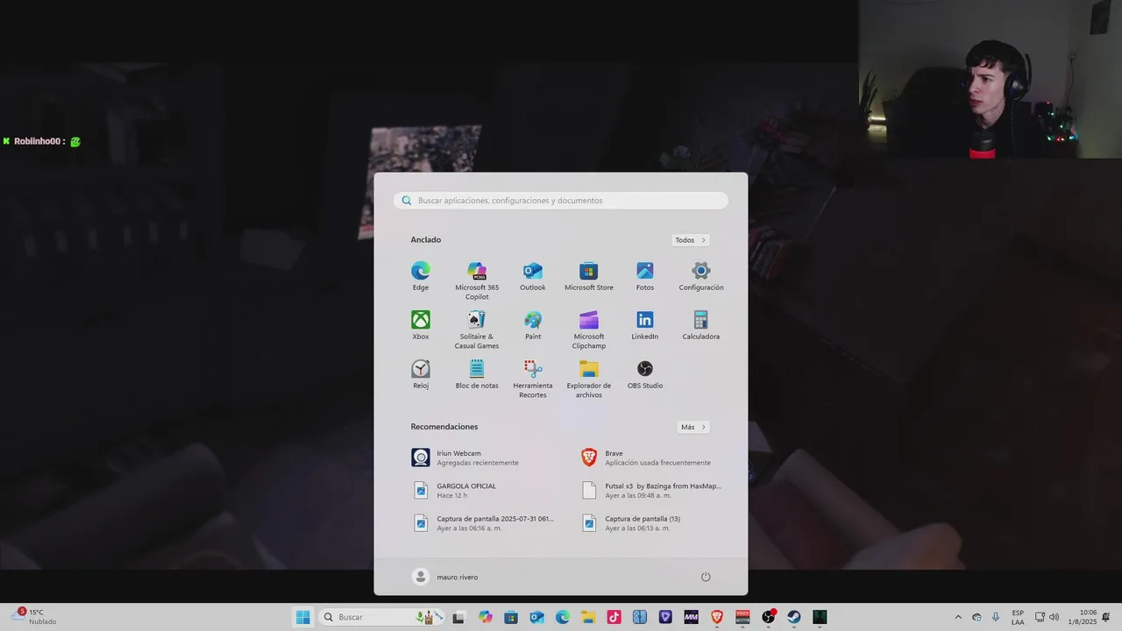Open the Reloj clock app
This screenshot has width=1122, height=631.
coord(421,373)
